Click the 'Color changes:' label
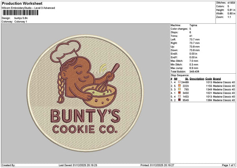237x168 pixels. point(179,29)
